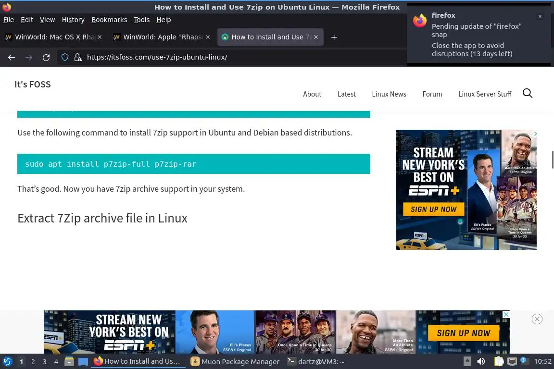Open the clipboard manager tray icon
This screenshot has width=554, height=369.
(x=499, y=361)
